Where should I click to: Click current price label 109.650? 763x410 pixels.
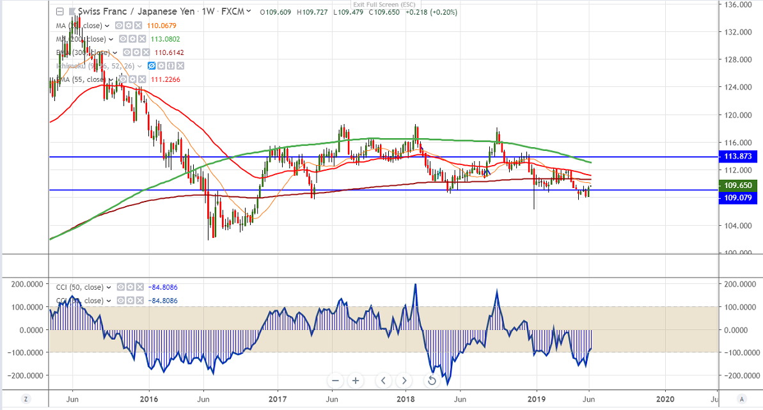coord(737,185)
